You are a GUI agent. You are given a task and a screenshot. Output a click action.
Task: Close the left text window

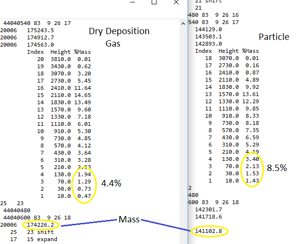[x=176, y=2]
